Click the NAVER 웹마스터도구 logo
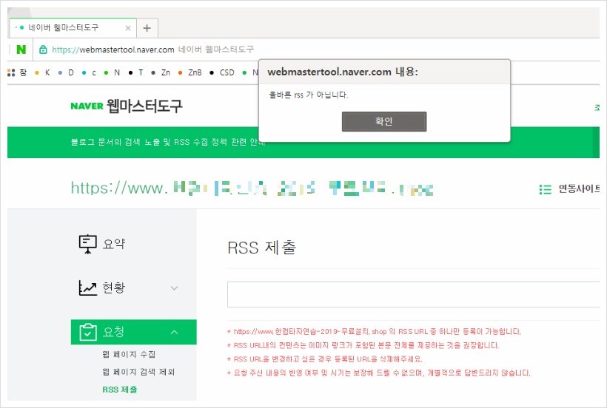The width and height of the screenshot is (607, 408). click(126, 106)
